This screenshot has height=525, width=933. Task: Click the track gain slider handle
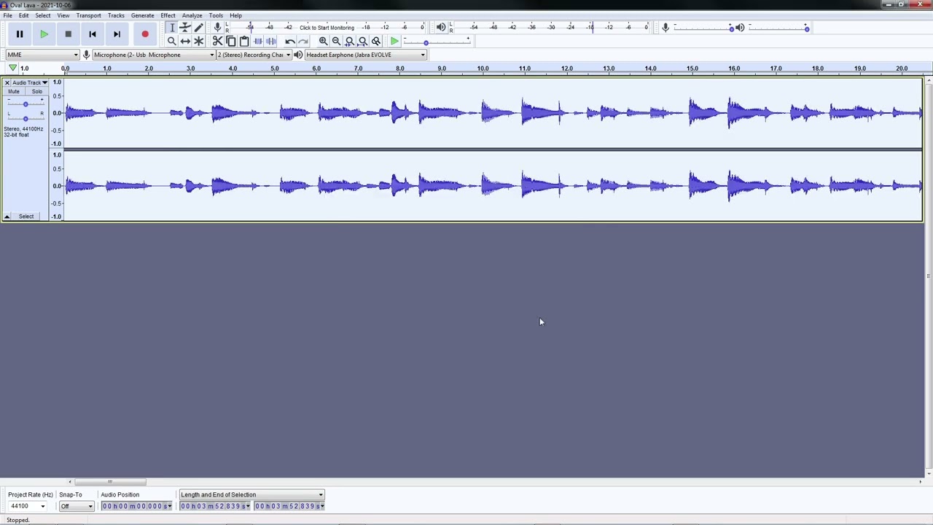click(x=25, y=104)
